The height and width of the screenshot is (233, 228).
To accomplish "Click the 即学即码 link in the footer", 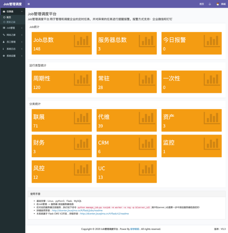I will pos(135,229).
